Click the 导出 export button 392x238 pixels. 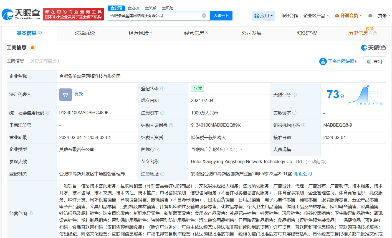375,61
